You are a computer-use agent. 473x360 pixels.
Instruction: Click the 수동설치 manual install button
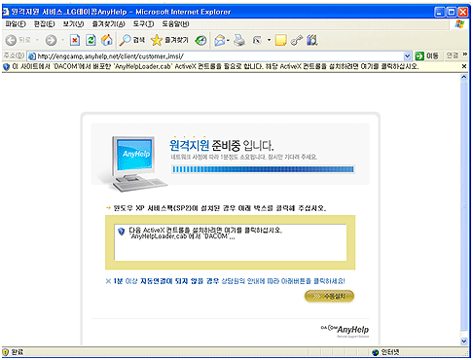(x=329, y=296)
